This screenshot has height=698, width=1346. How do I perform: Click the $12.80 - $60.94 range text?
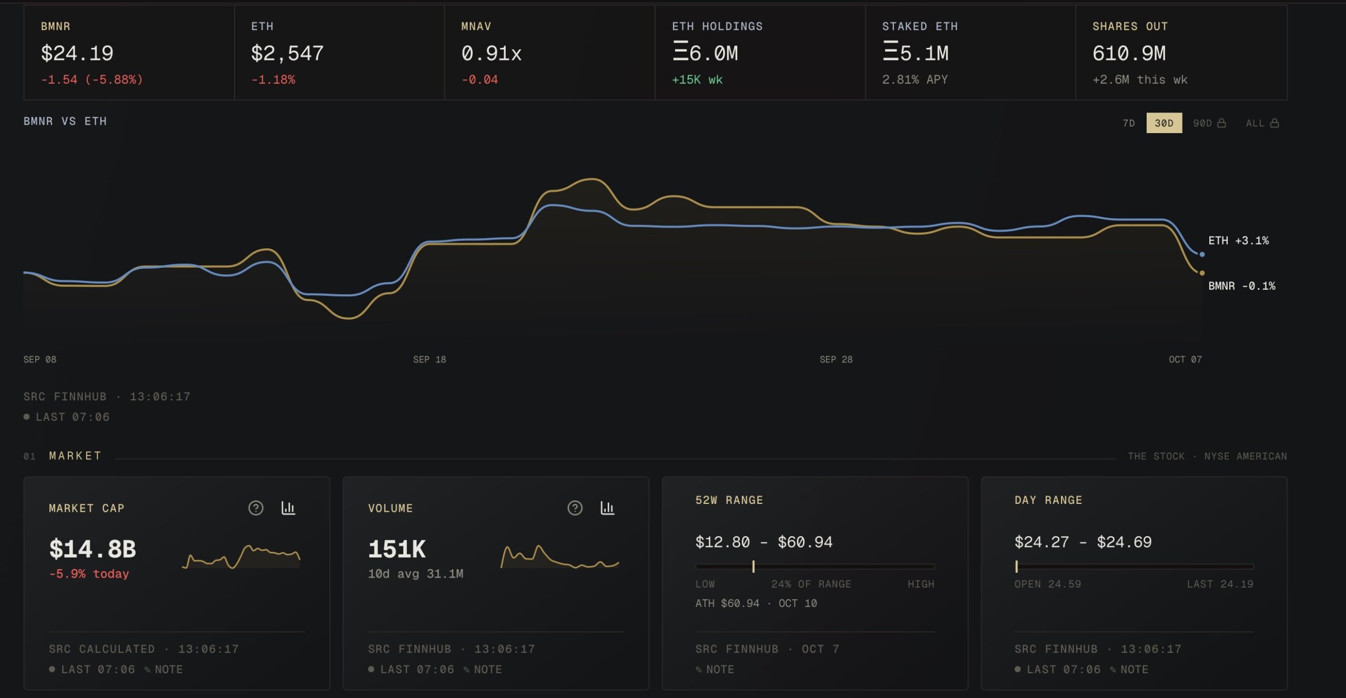764,542
